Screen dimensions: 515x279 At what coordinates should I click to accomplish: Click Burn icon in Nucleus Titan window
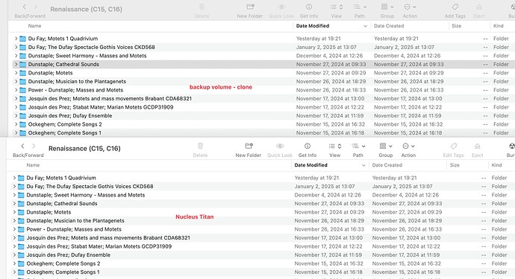click(512, 146)
